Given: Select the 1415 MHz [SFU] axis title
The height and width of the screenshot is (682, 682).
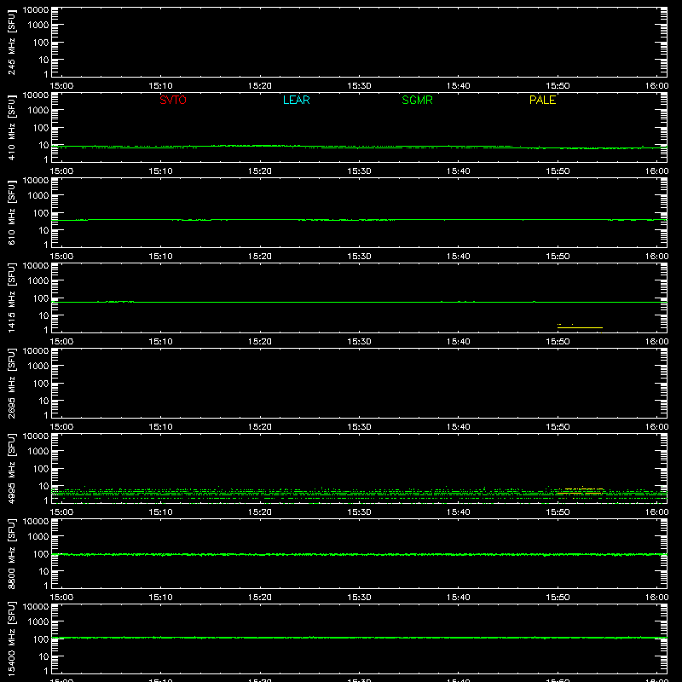Looking at the screenshot, I should tap(11, 298).
